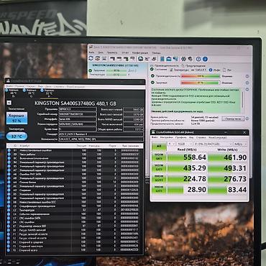Click the KINGSTON SA400S37480G 480,1 GB title
The height and width of the screenshot is (266, 266).
click(x=75, y=104)
